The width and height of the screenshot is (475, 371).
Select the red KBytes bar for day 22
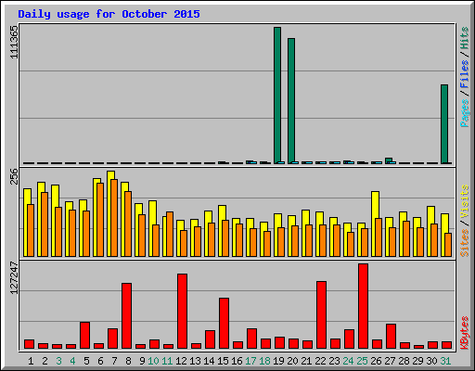click(x=321, y=314)
